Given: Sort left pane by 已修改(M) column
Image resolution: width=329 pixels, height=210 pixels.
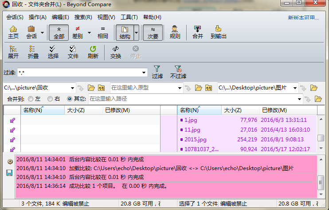Looking at the screenshot, I should (x=131, y=110).
